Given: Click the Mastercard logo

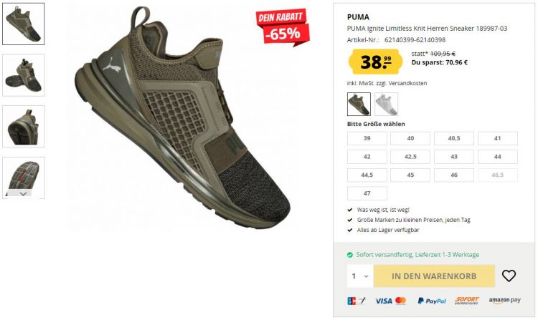Looking at the screenshot, I should coord(400,301).
